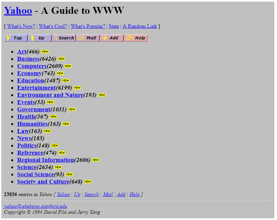Click the Search link in the footer

click(x=91, y=194)
